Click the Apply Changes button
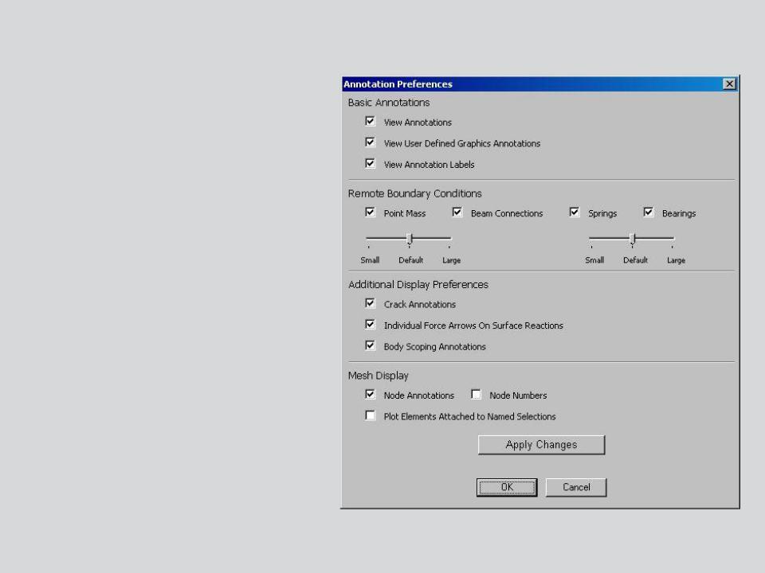 coord(542,445)
